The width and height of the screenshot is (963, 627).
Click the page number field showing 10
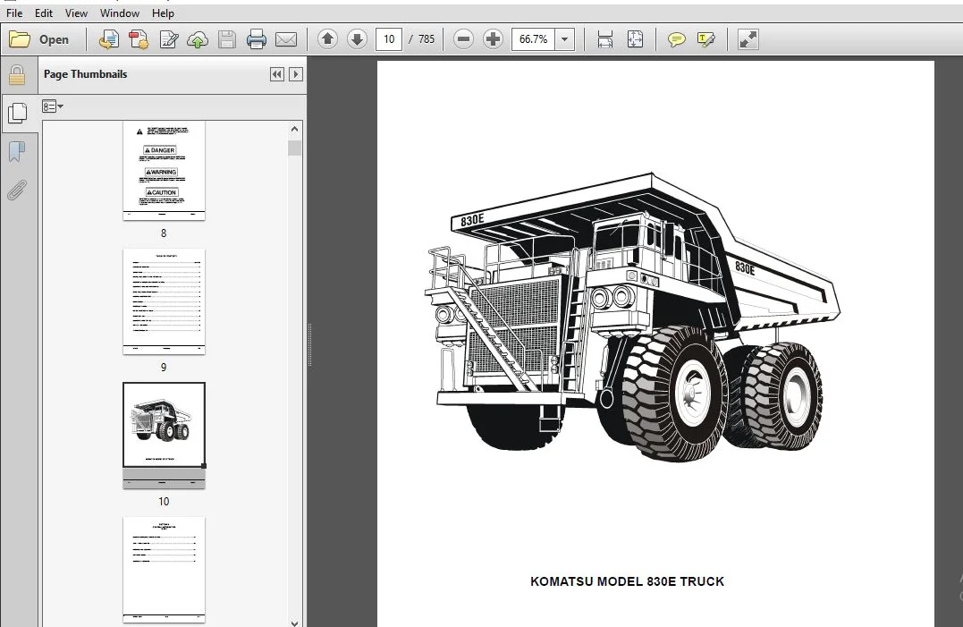click(x=389, y=39)
